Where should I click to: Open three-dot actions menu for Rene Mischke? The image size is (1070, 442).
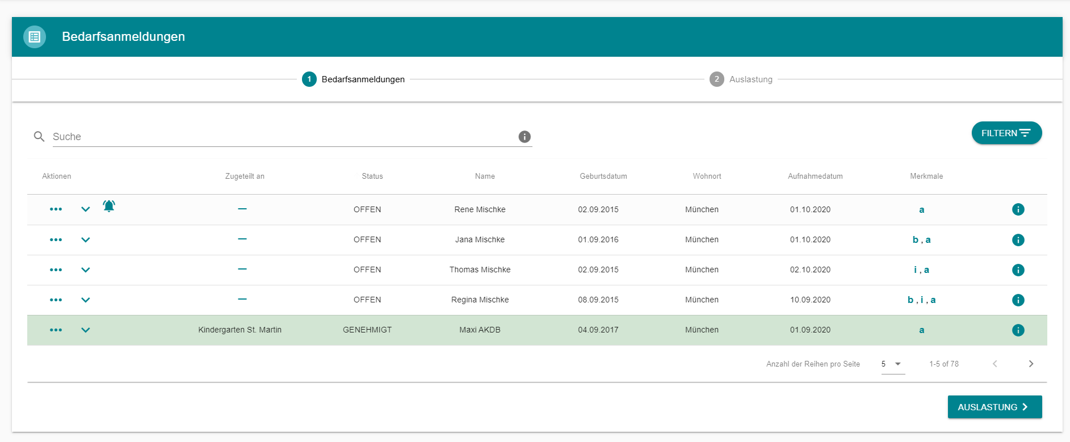tap(56, 209)
